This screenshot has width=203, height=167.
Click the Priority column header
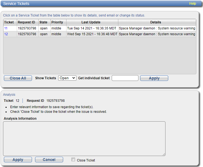(x=57, y=22)
